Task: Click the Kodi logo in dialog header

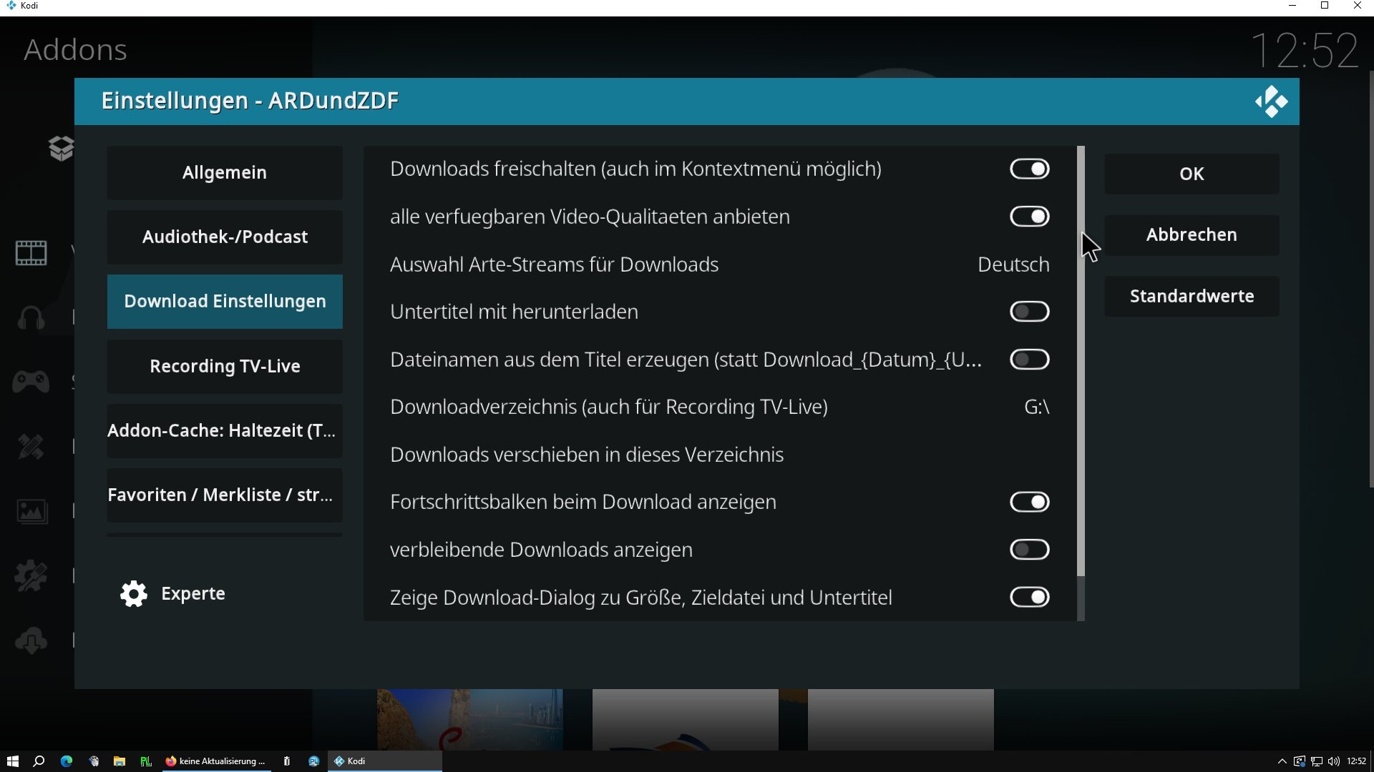Action: (x=1271, y=102)
